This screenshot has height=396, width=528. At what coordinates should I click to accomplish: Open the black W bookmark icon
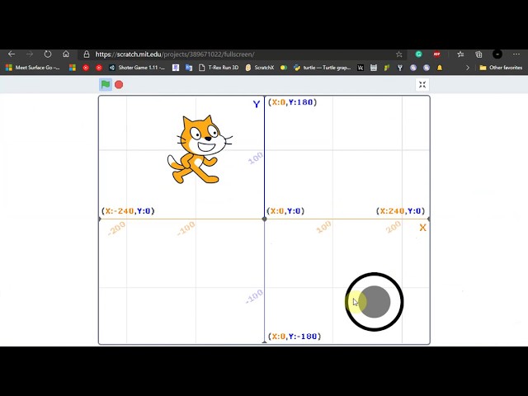coord(361,68)
